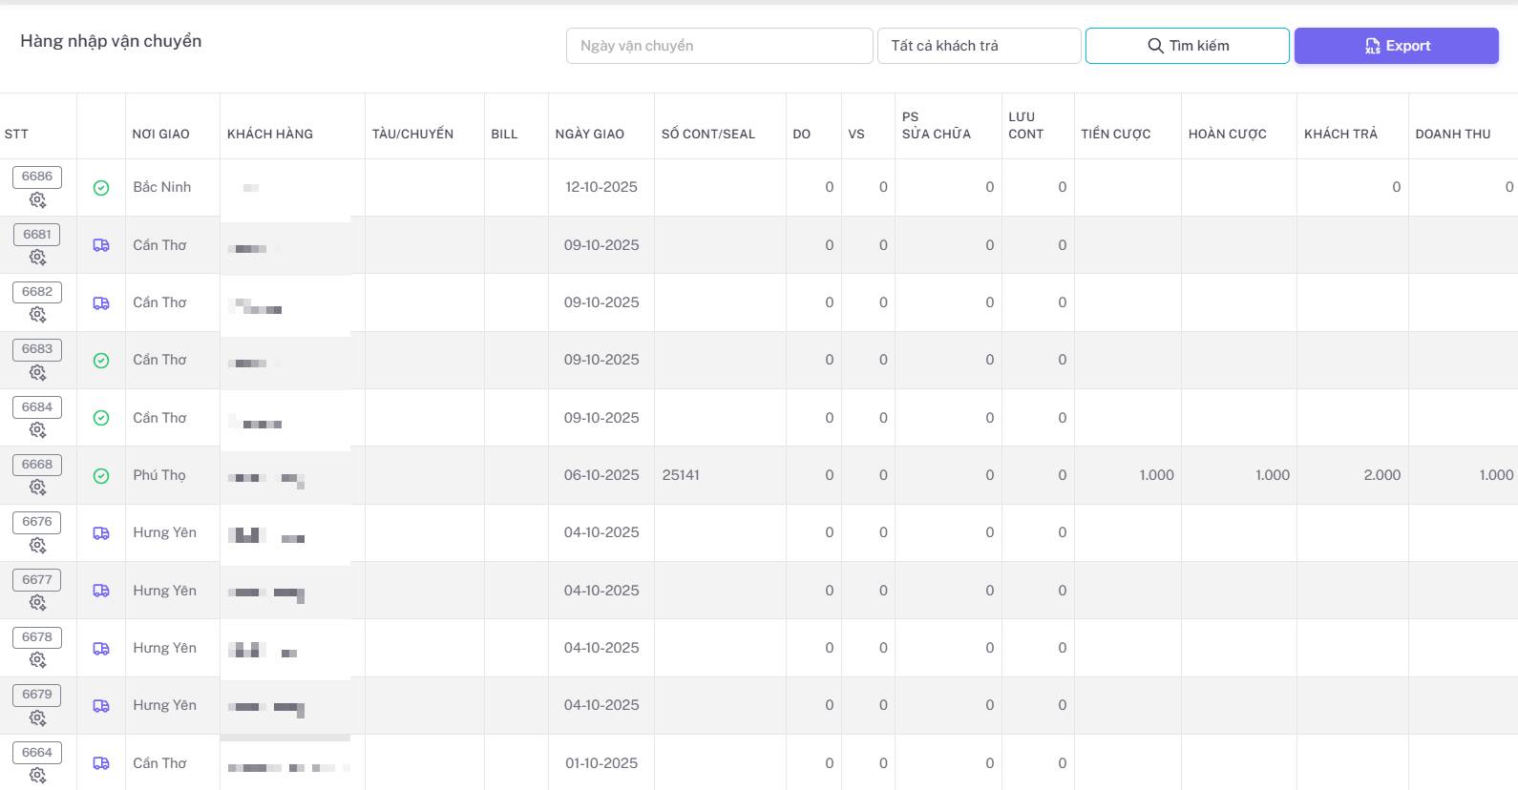1518x790 pixels.
Task: Click the truck status icon for row 6681
Action: [x=101, y=245]
